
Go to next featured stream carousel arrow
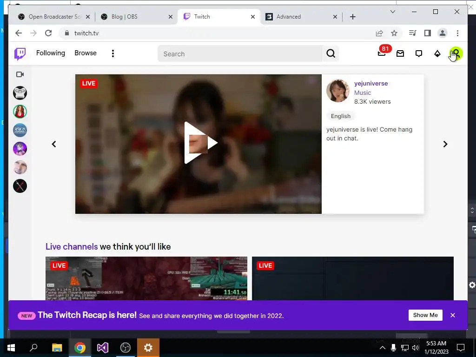pos(445,144)
